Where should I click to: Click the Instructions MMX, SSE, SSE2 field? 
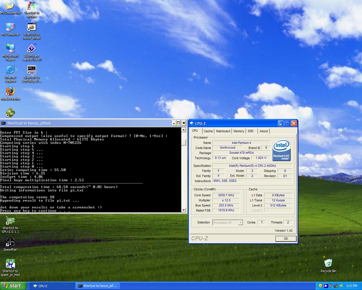click(x=252, y=181)
